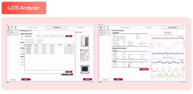Select System1 item in left window tree
The image size is (193, 94).
click(x=13, y=35)
